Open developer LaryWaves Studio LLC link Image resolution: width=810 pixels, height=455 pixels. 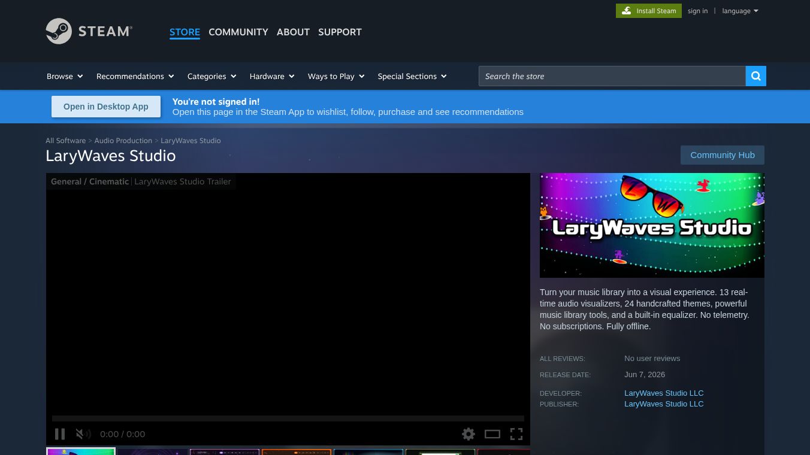tap(664, 393)
